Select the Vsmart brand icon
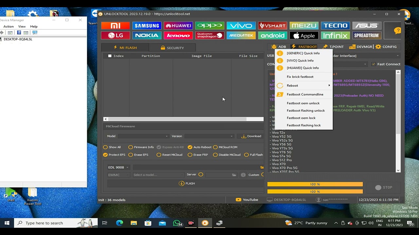The height and width of the screenshot is (235, 419). coord(272,25)
